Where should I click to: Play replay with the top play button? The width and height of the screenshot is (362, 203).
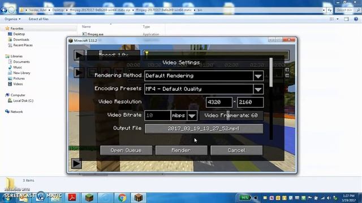(x=79, y=55)
